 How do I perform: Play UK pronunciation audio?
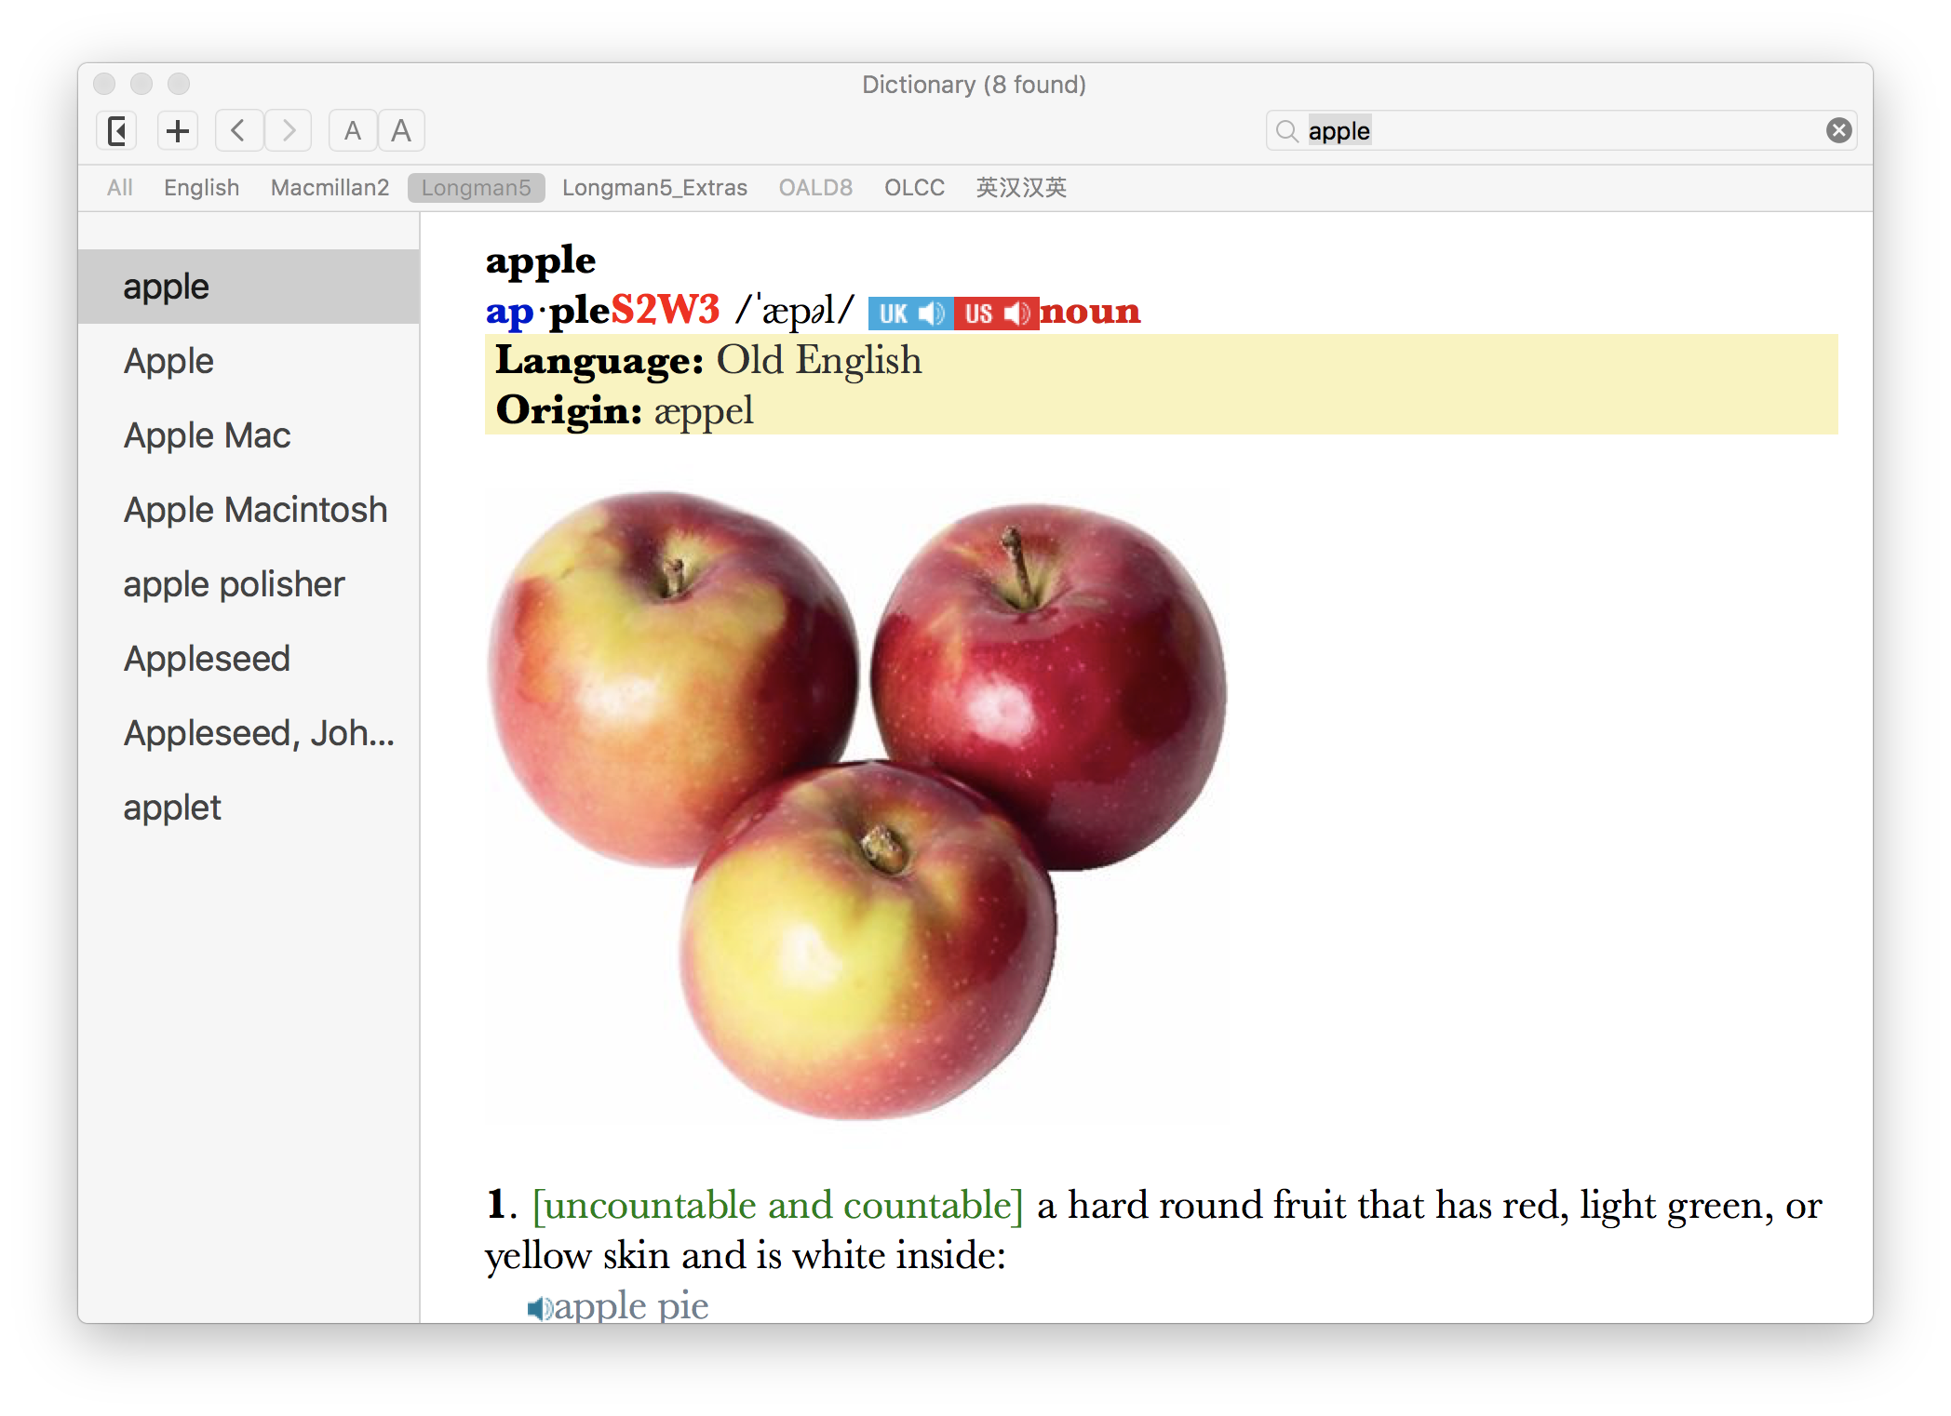(910, 314)
